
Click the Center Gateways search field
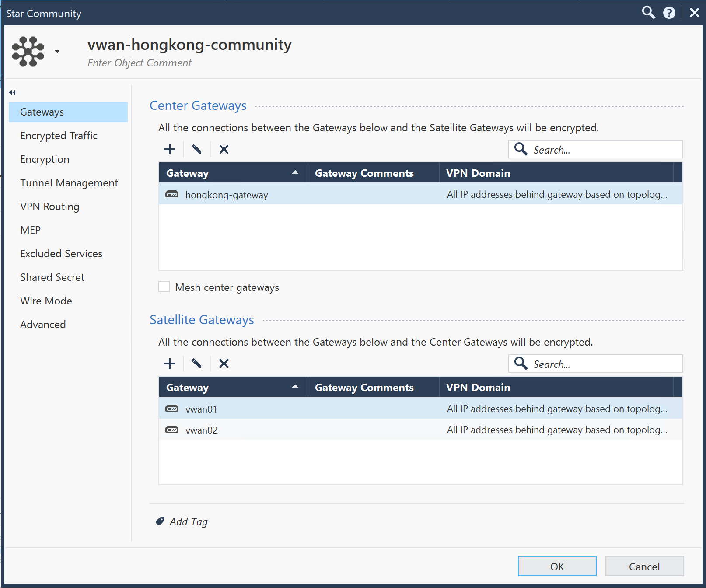596,149
